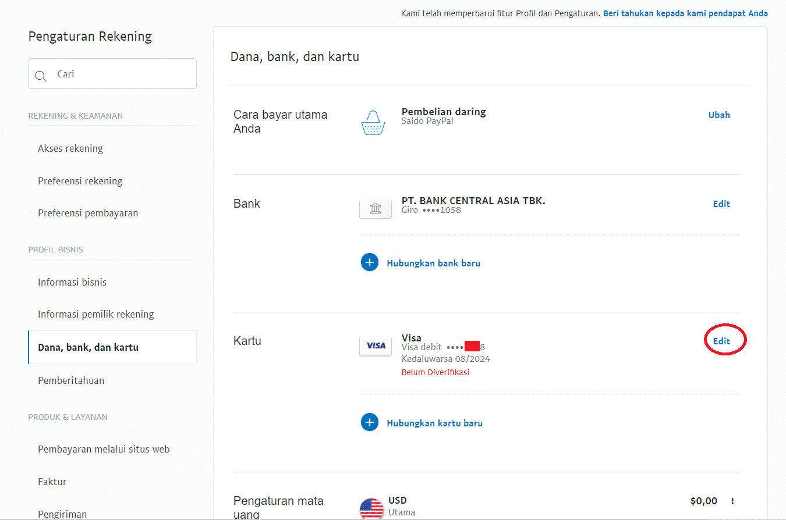Click PT. BANK CENTRAL ASIA TBK. name
Screen dimensions: 786x520
pos(473,201)
